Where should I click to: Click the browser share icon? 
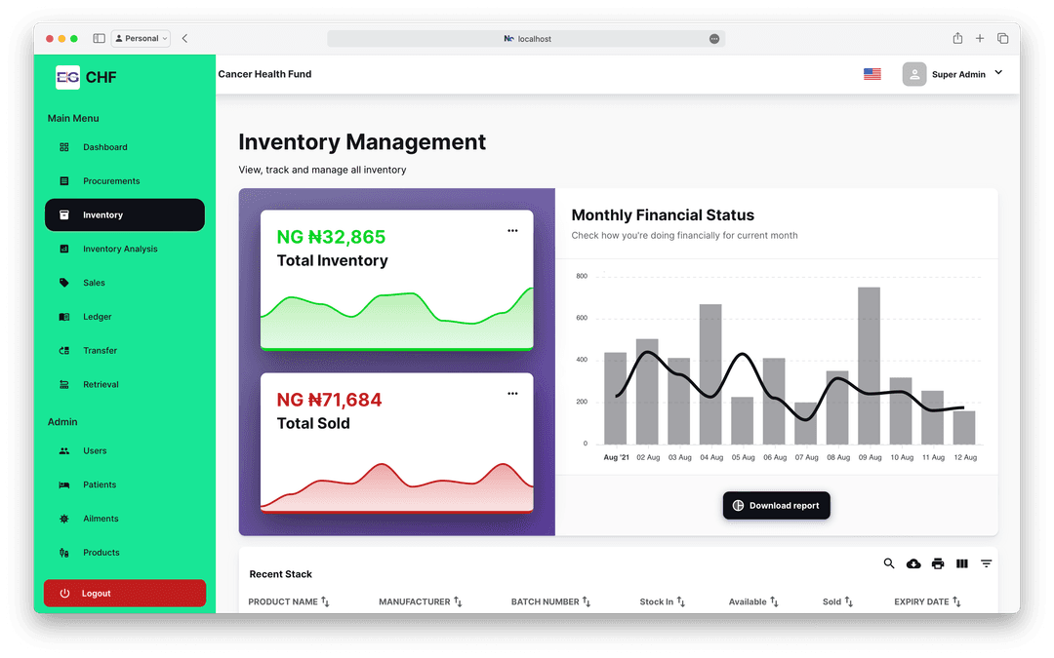click(957, 39)
